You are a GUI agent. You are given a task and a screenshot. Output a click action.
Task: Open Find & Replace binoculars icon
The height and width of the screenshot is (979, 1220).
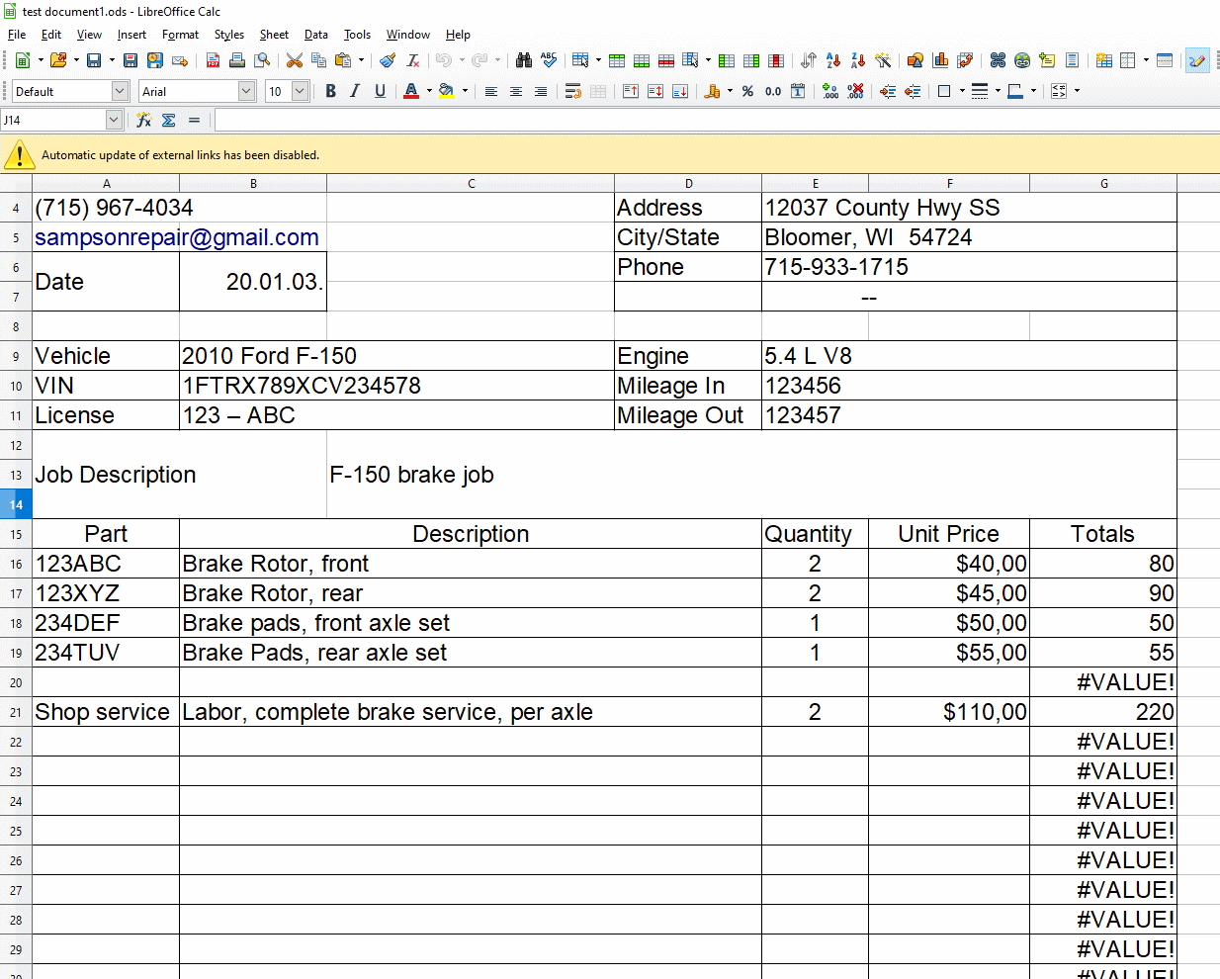coord(524,61)
